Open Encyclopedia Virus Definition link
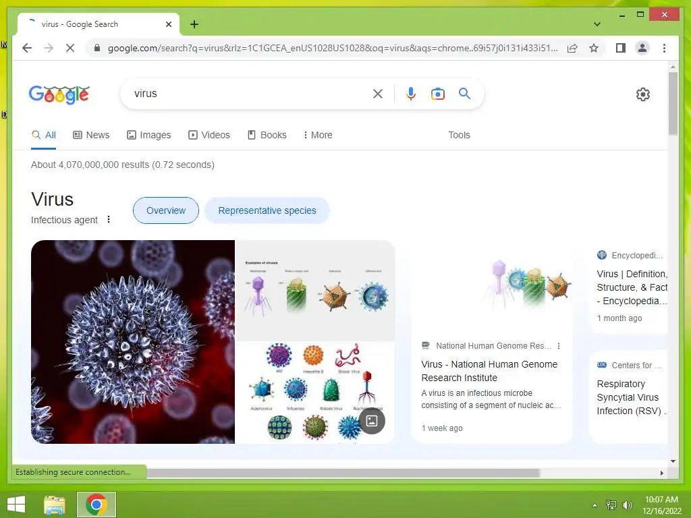The image size is (691, 518). click(x=632, y=287)
